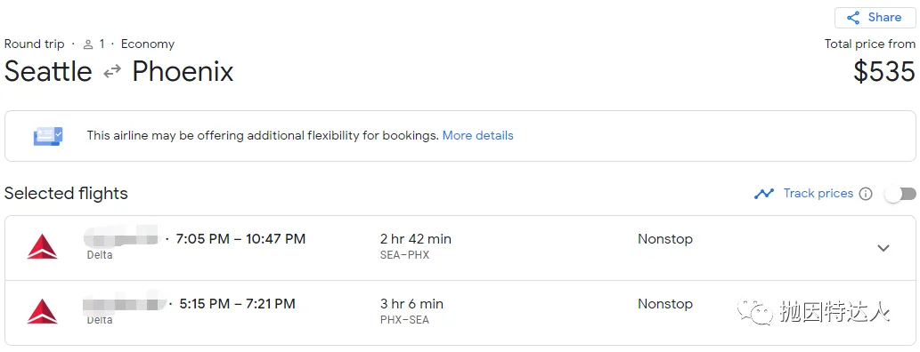Expand the SEA–PHX flight details chevron
Screen dimensions: 920x352
tap(883, 248)
